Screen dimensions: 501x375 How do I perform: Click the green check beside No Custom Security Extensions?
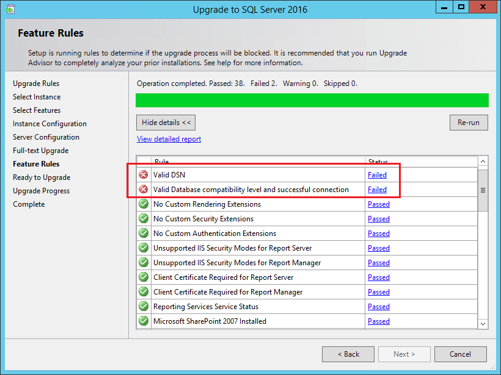coord(143,218)
